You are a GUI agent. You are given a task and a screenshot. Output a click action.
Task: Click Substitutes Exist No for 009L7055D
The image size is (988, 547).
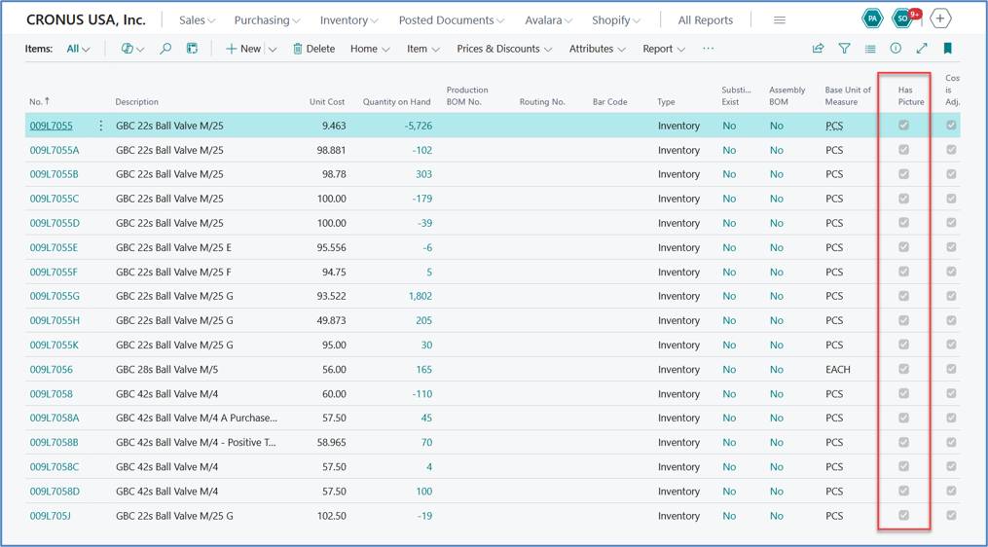(x=729, y=223)
